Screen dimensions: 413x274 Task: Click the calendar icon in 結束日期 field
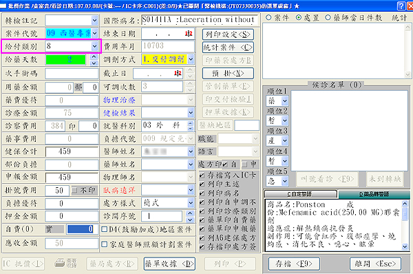point(189,34)
